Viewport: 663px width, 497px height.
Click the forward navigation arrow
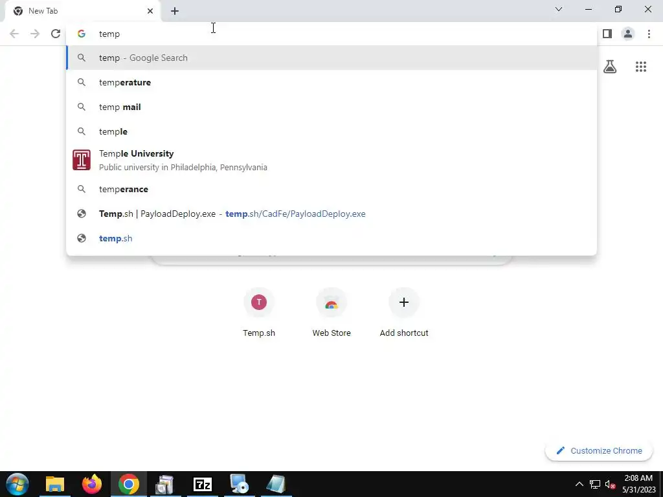35,34
